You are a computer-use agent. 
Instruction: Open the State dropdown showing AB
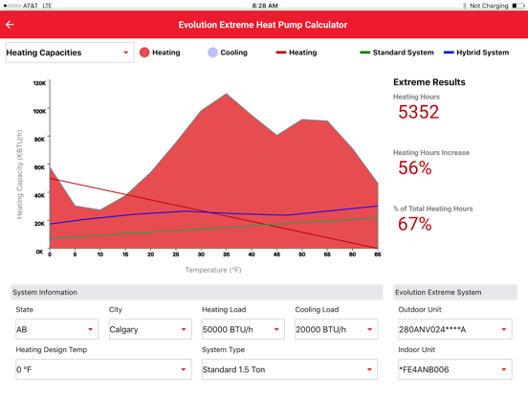tap(56, 329)
